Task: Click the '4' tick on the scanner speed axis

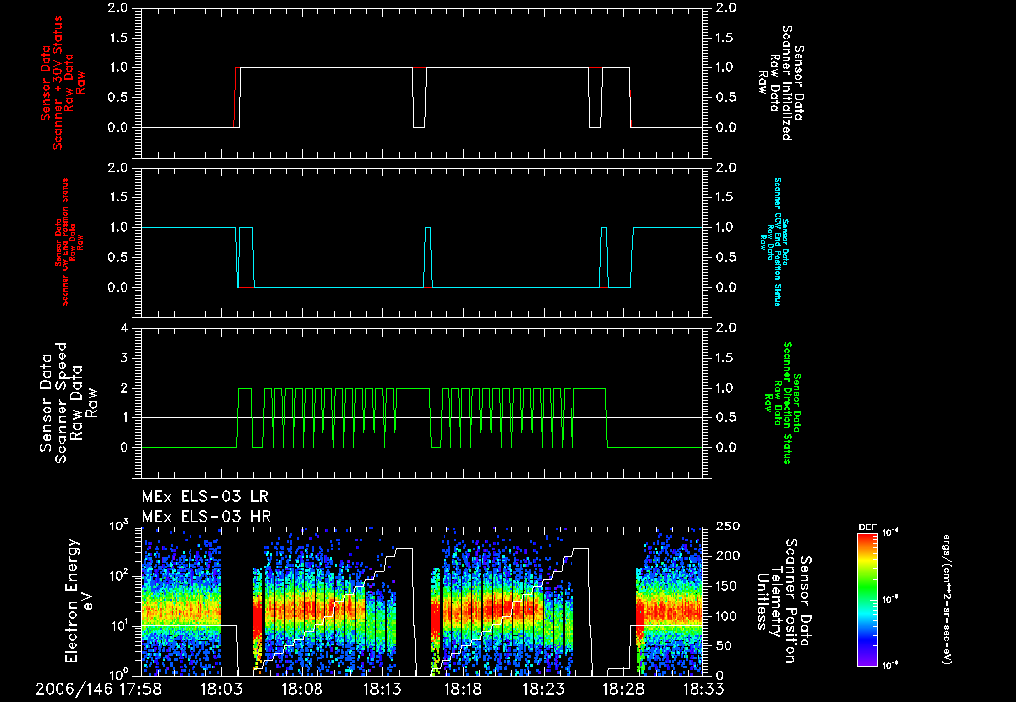Action: 124,328
